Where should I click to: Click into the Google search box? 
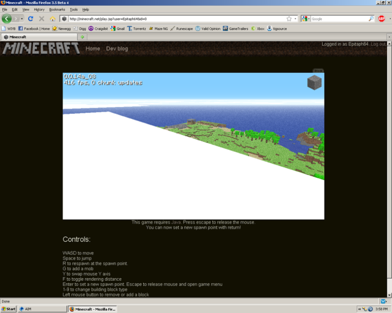(339, 19)
